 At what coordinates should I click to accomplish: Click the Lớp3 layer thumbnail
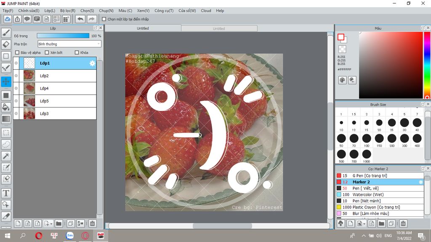click(x=29, y=113)
